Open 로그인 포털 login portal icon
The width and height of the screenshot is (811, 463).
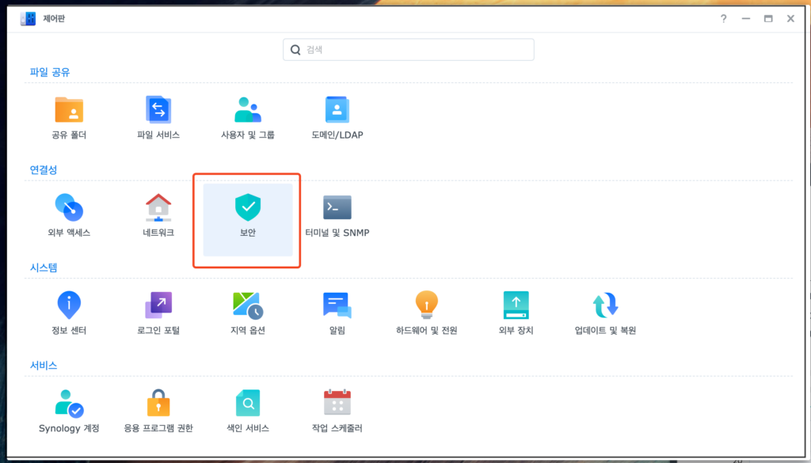click(x=158, y=305)
